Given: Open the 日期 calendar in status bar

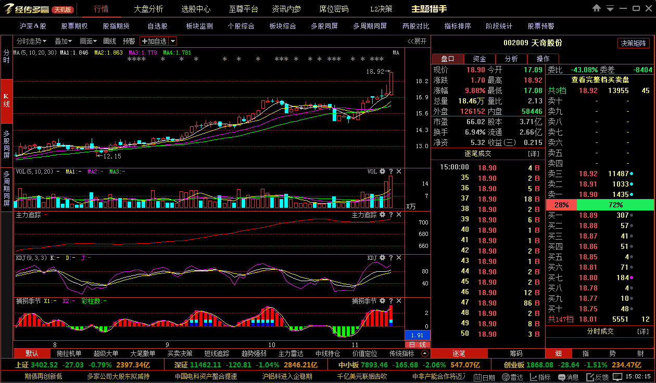Looking at the screenshot, I should pos(485,377).
